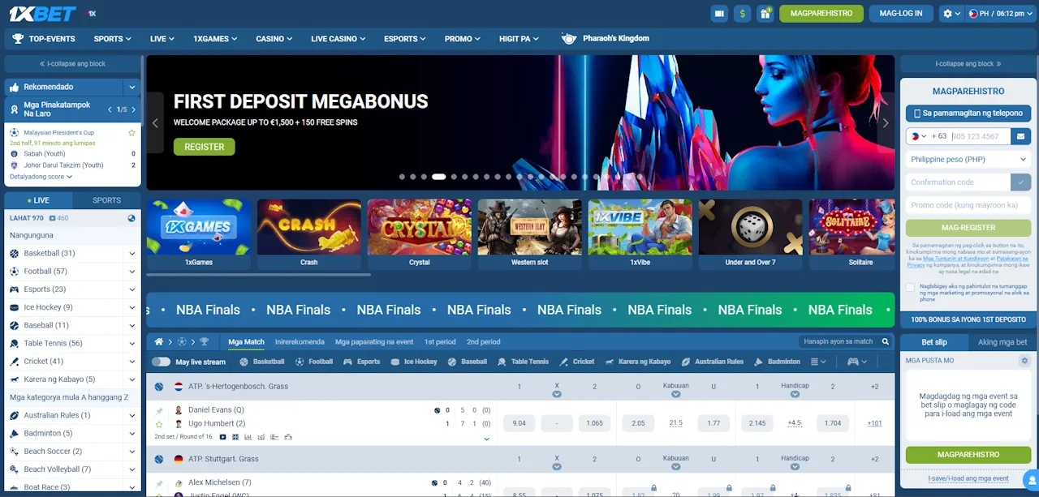
Task: Open the PH language and time selector
Action: pyautogui.click(x=1000, y=13)
